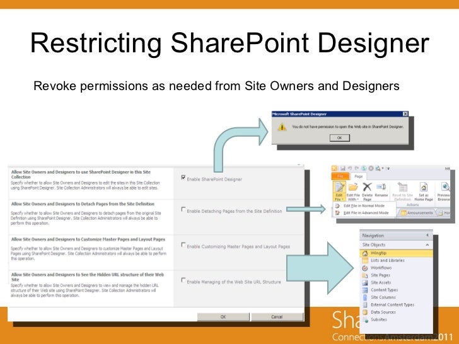Screen dimensions: 459x344
Task: Click the Site Columns icon
Action: 365,297
